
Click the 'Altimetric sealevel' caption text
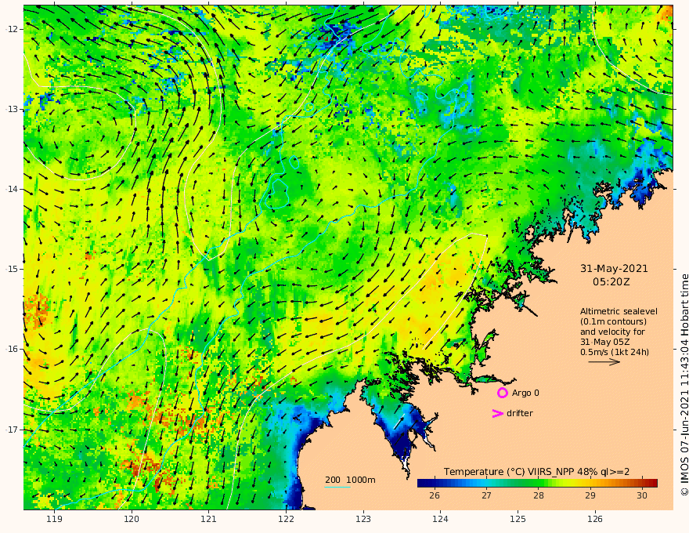[x=619, y=311]
